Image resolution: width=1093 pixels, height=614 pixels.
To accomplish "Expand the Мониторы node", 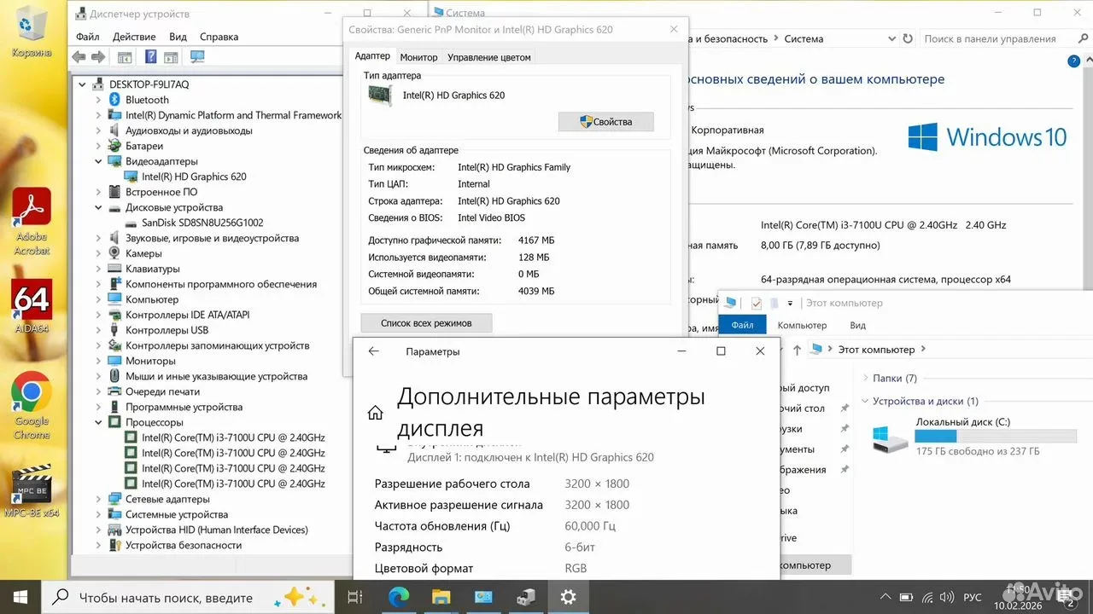I will (99, 361).
